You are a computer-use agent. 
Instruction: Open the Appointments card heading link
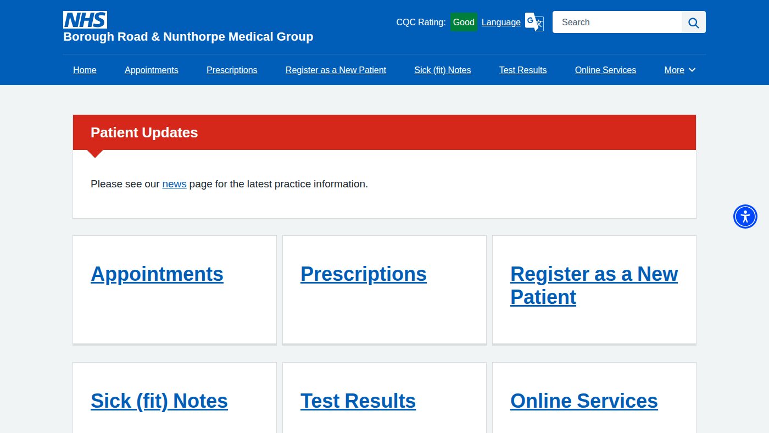tap(157, 274)
